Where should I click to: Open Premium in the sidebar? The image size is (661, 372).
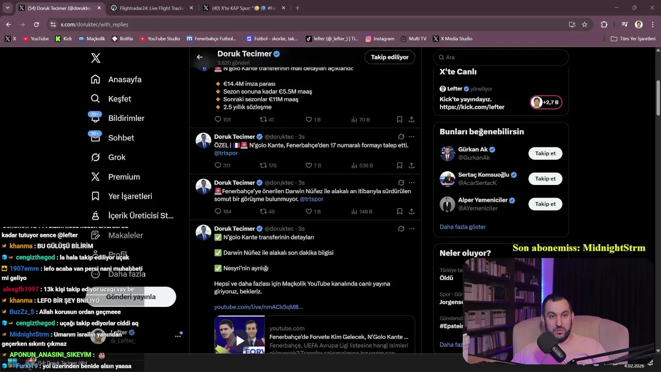click(115, 177)
